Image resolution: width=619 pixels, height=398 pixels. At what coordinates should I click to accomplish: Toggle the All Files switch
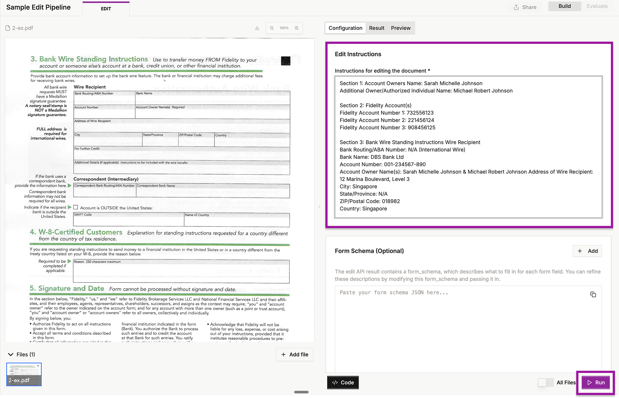coord(545,383)
